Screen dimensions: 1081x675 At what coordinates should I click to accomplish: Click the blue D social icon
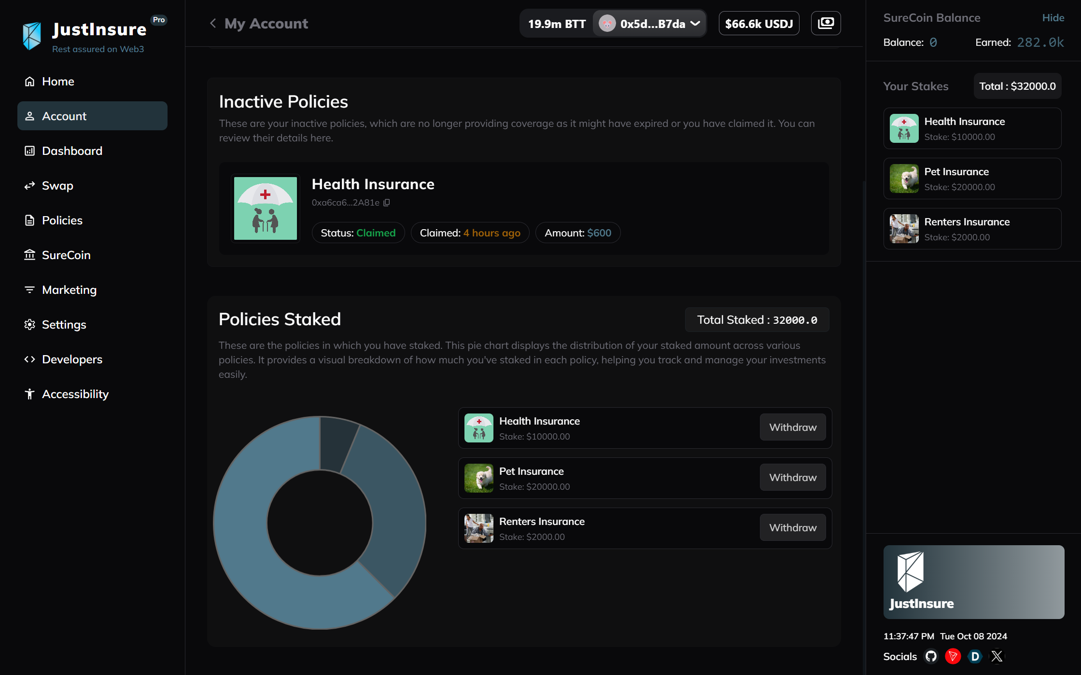975,656
